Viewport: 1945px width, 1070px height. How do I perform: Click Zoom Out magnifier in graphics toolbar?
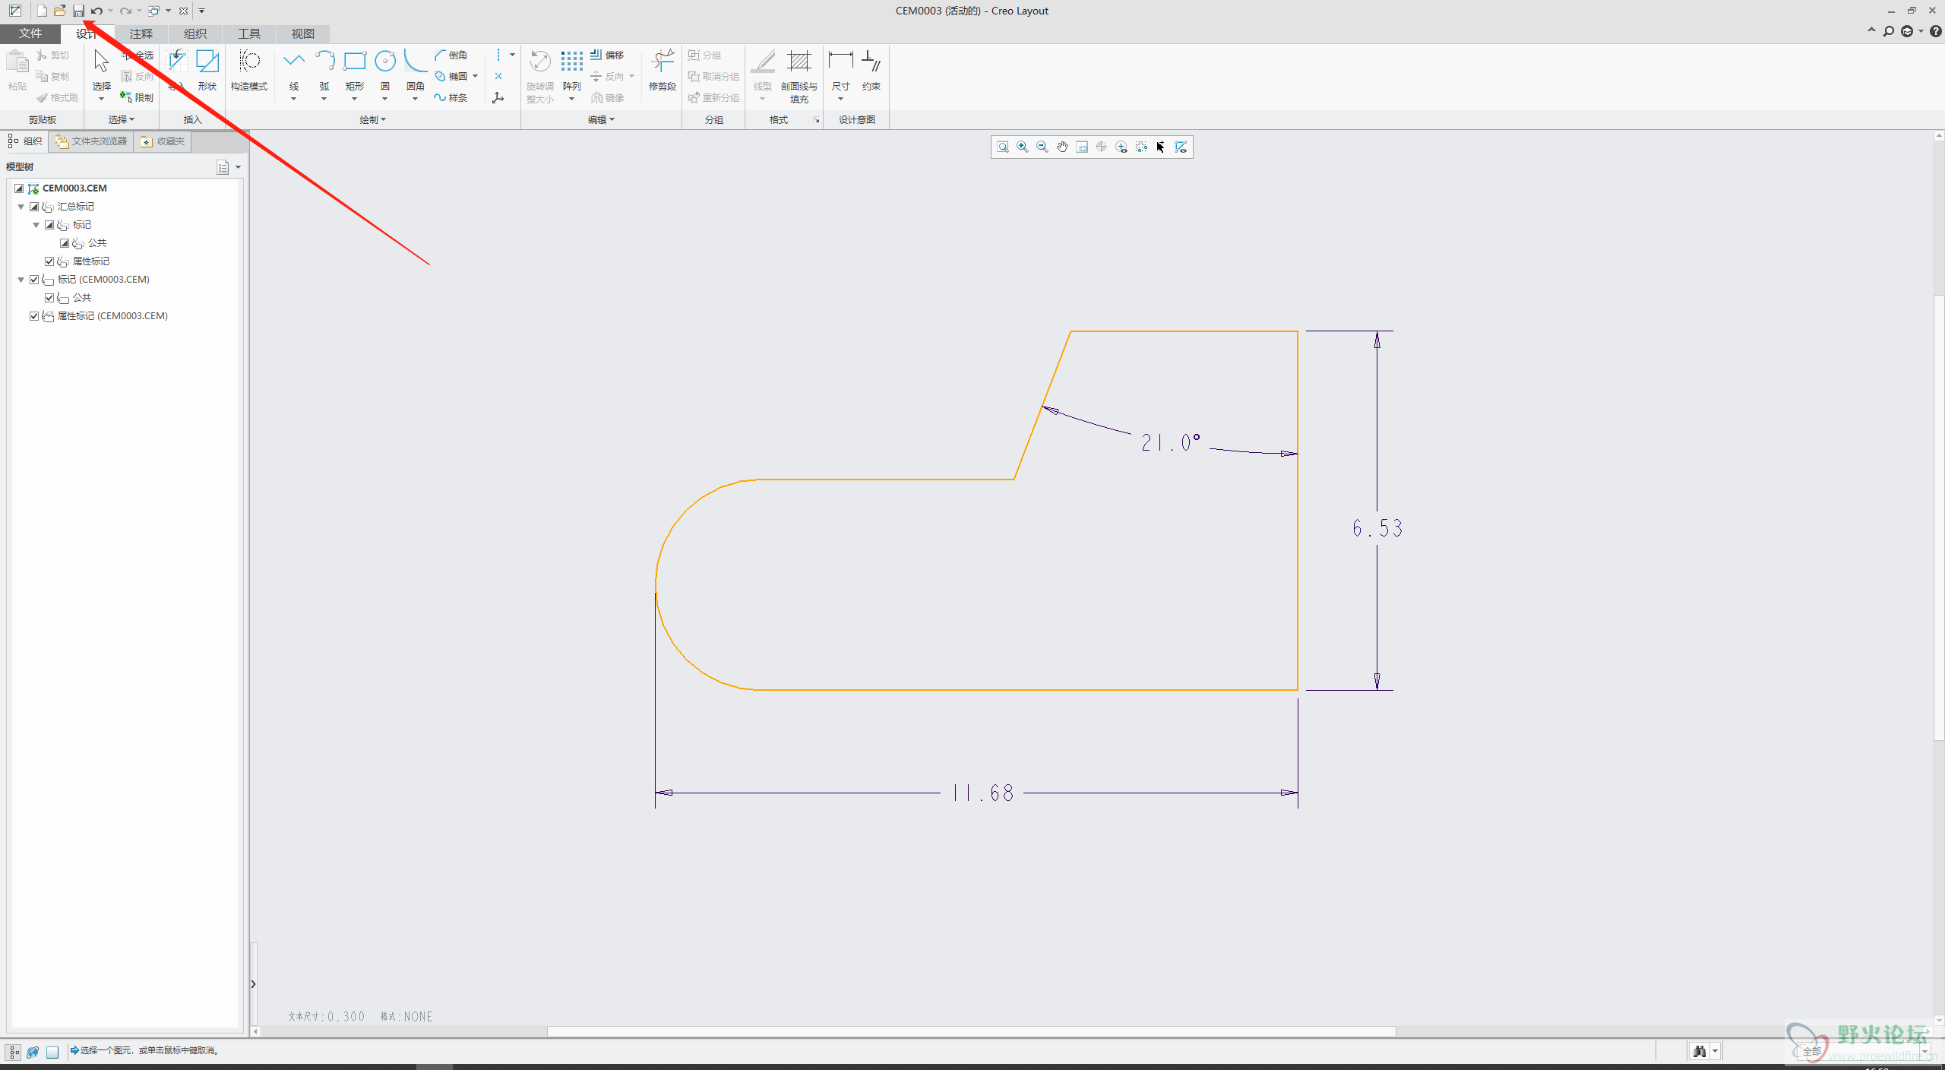click(x=1042, y=147)
